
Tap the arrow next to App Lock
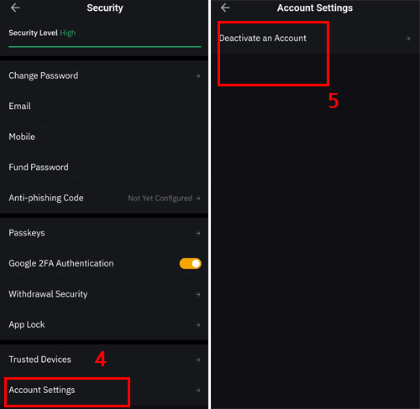[197, 325]
